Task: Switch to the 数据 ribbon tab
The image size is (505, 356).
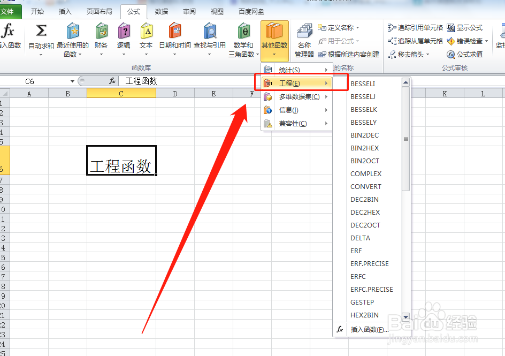Action: (x=162, y=11)
